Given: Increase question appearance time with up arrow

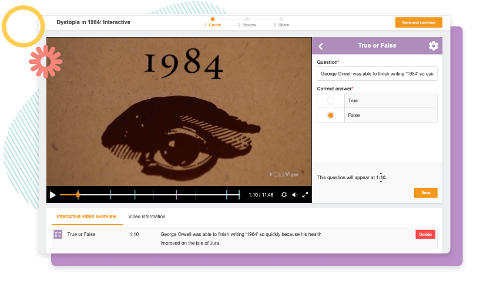Looking at the screenshot, I should click(x=381, y=173).
